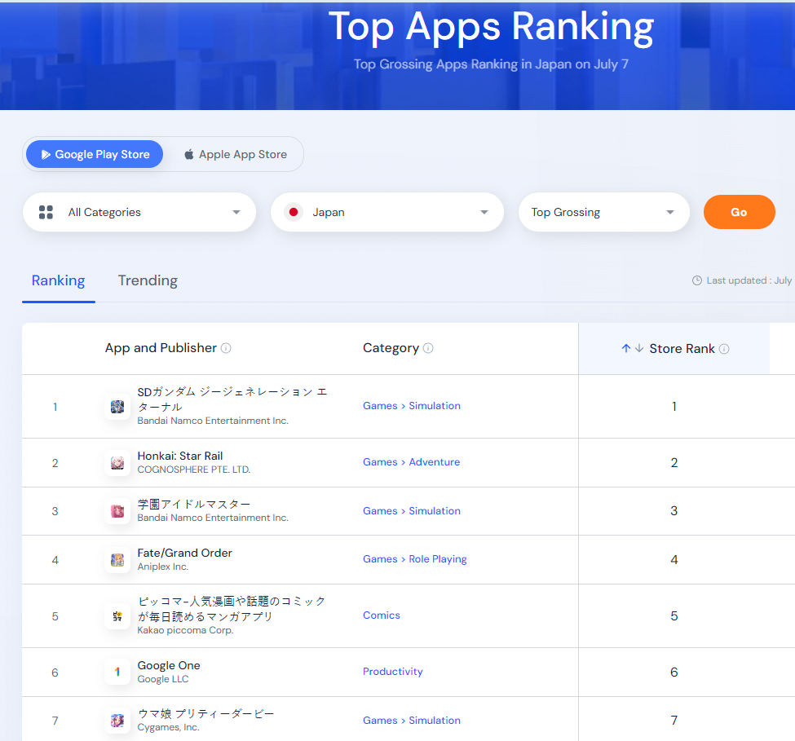Image resolution: width=795 pixels, height=741 pixels.
Task: Click Games > Simulation in 学園アイドルマスター row
Action: tap(412, 511)
